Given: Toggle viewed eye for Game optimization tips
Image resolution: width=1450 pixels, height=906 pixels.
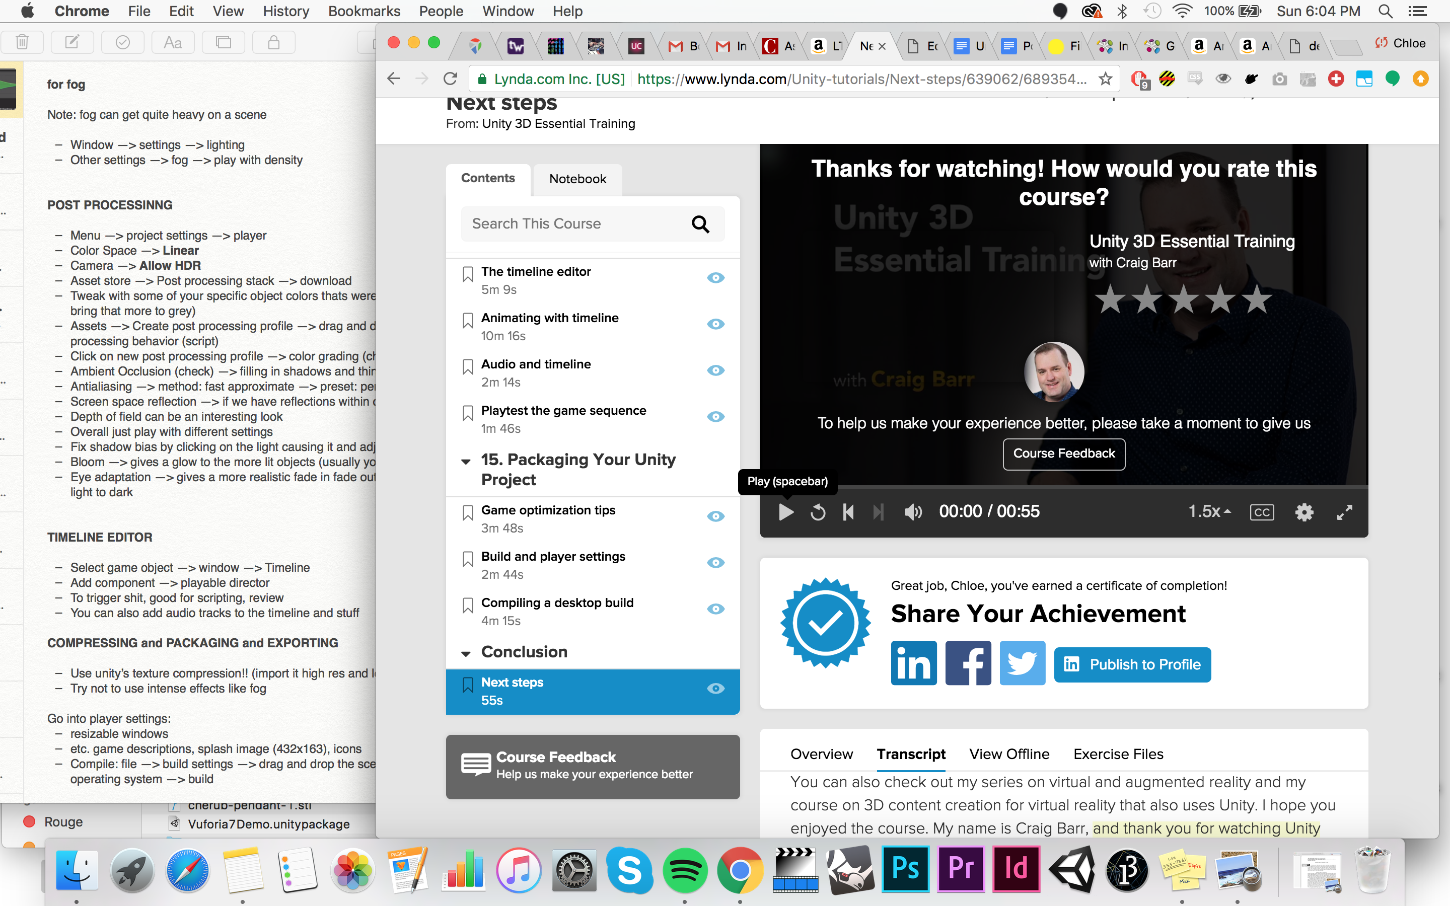Looking at the screenshot, I should point(715,516).
